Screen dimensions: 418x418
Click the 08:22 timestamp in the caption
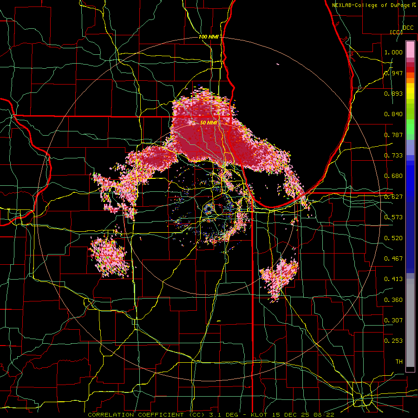click(325, 415)
